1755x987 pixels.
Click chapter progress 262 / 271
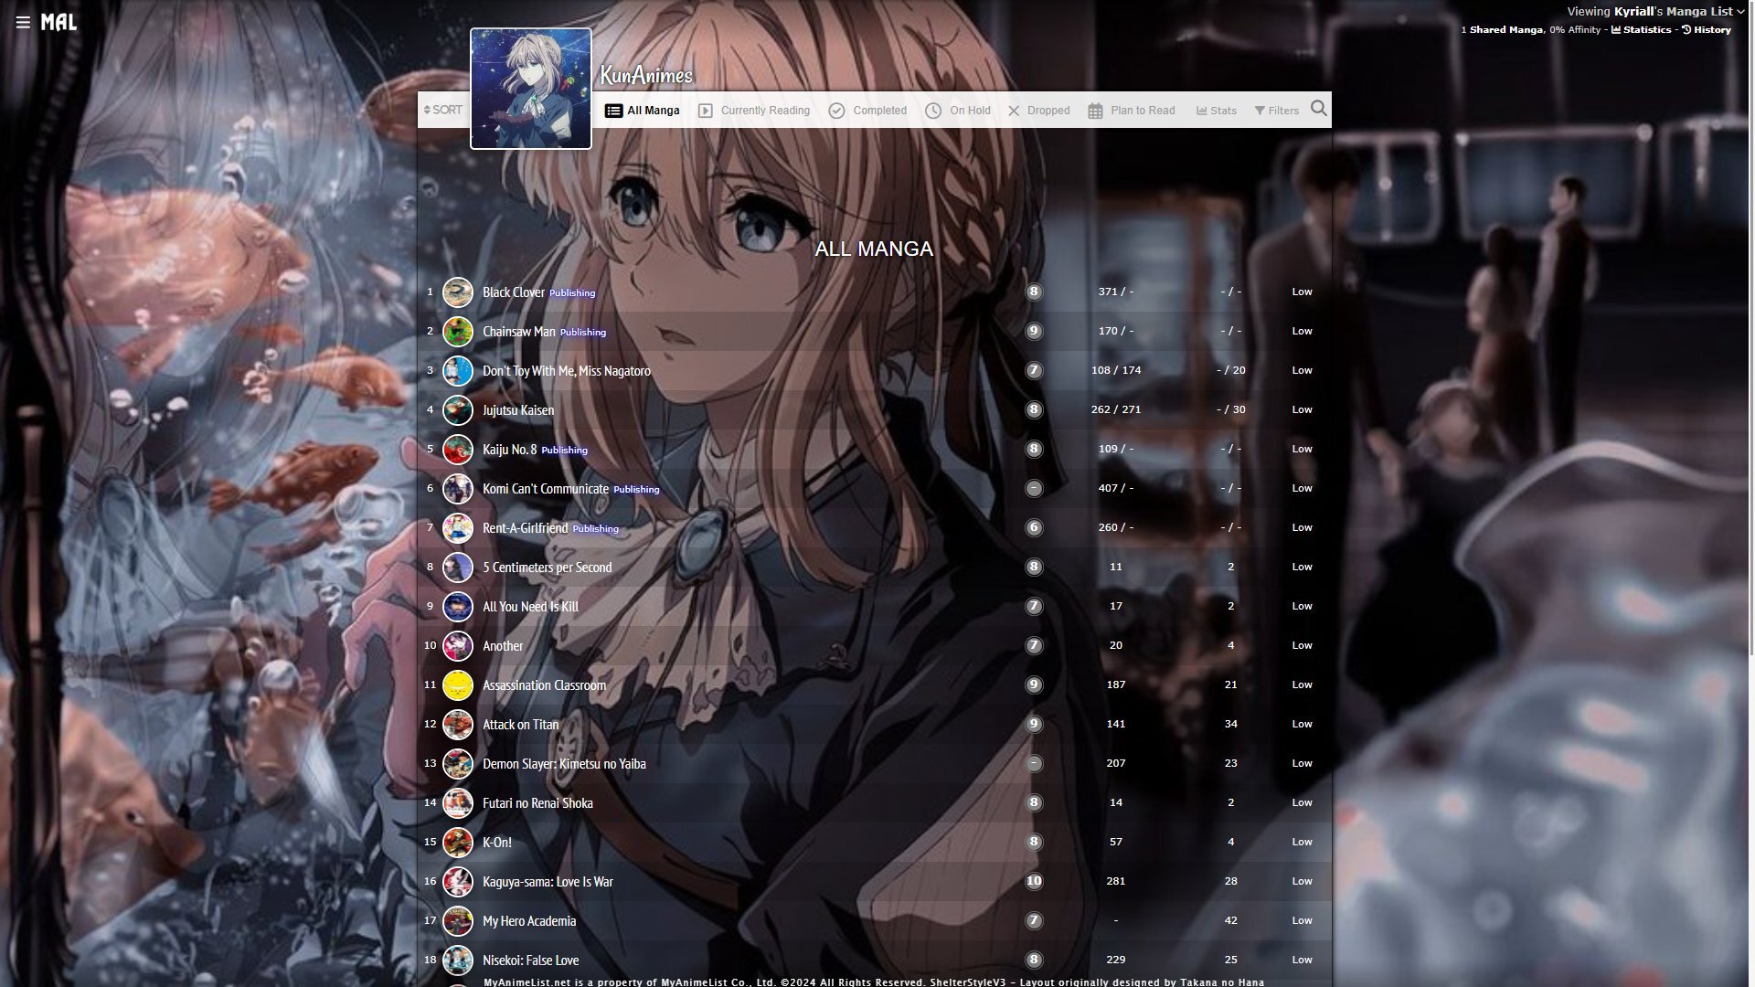click(1116, 409)
